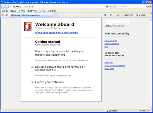
Task: Open the 도구(T) menu in menu bar
Action: 42,11
